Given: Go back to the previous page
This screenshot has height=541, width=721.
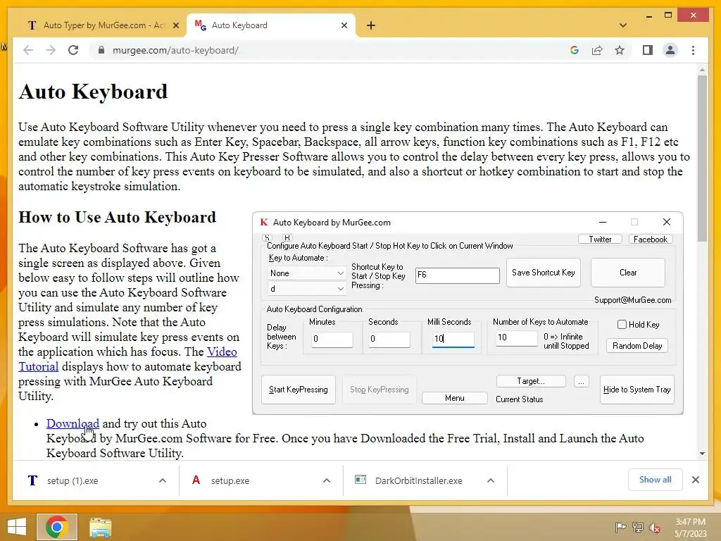Looking at the screenshot, I should (28, 50).
